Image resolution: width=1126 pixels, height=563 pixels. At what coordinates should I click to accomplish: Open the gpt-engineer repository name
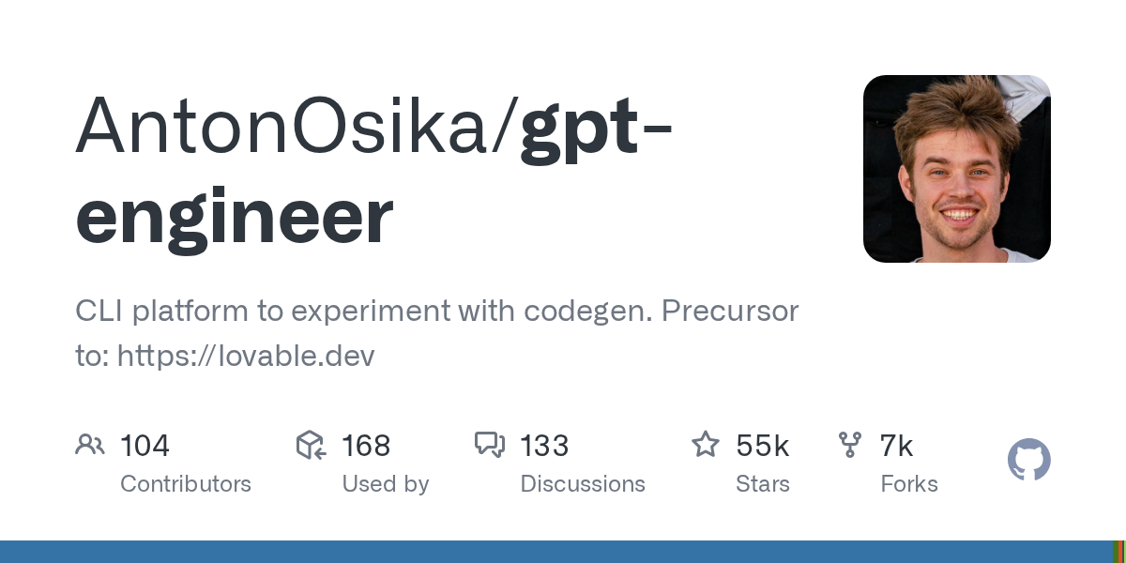tap(235, 218)
